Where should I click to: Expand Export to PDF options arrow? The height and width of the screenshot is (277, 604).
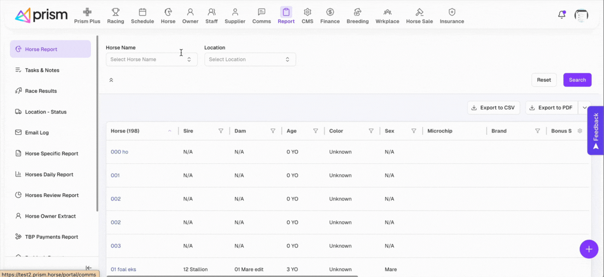coord(584,108)
